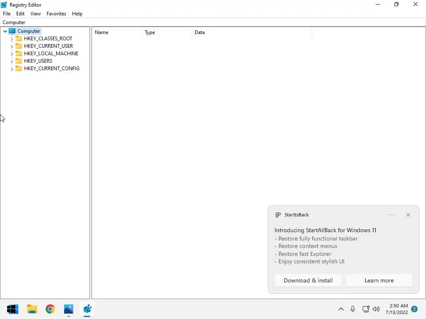Screen dimensions: 426x319
Task: Select HKEY_CURRENT_CONFIG text label
Action: click(x=52, y=69)
